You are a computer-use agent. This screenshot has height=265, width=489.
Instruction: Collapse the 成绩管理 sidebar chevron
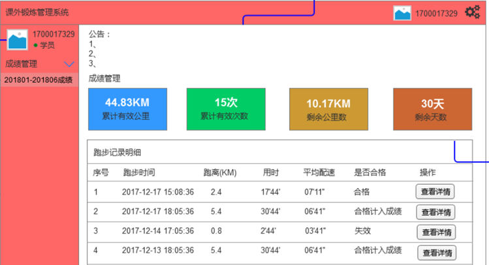(69, 65)
